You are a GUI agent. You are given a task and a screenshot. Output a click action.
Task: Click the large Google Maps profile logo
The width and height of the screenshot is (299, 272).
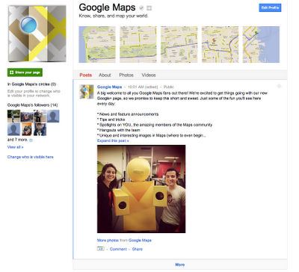click(x=37, y=34)
